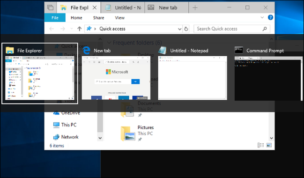Click the Documents folder icon
This screenshot has height=178, width=304.
[x=127, y=110]
